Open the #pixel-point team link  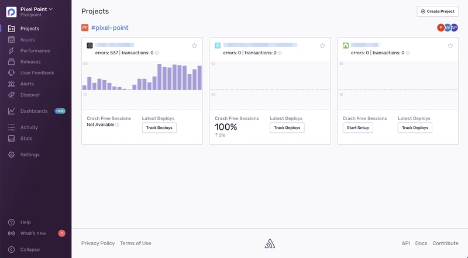[x=110, y=27]
